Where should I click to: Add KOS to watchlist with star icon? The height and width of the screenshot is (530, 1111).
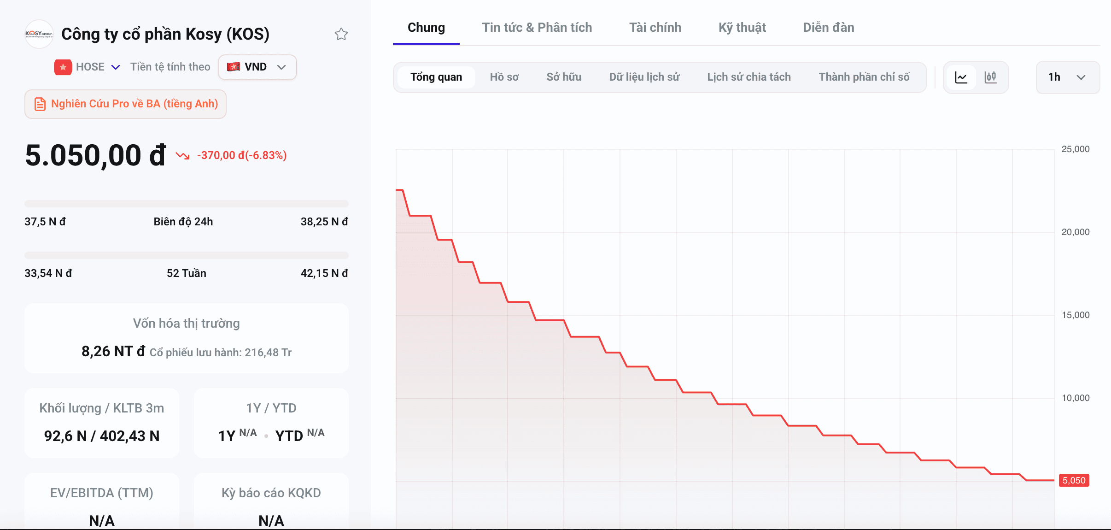coord(341,34)
